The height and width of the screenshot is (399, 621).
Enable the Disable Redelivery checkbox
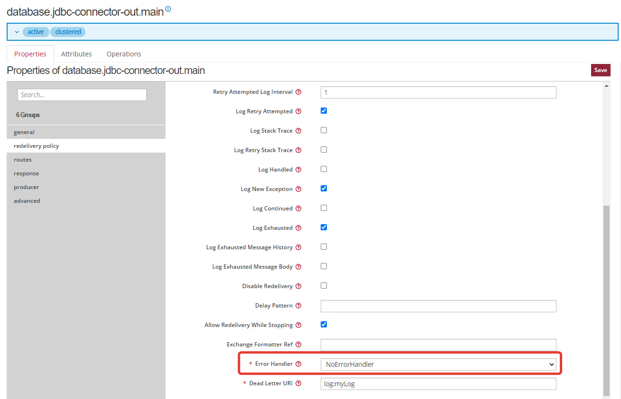pos(324,286)
